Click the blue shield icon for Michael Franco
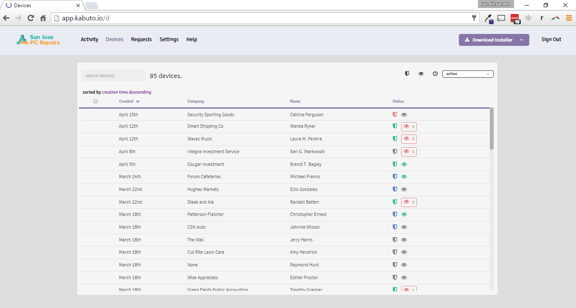 click(x=395, y=176)
